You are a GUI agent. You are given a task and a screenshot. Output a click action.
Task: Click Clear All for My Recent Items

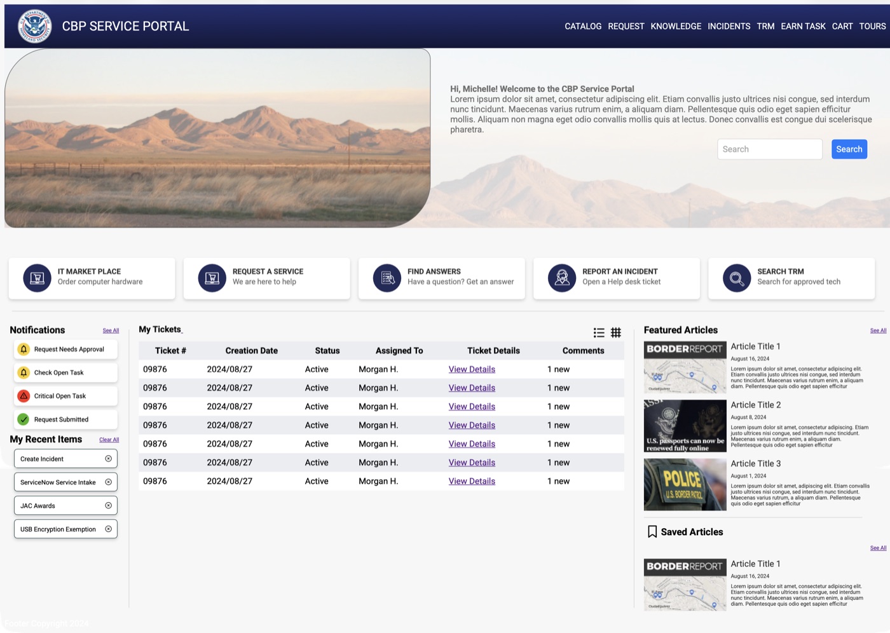click(x=109, y=440)
